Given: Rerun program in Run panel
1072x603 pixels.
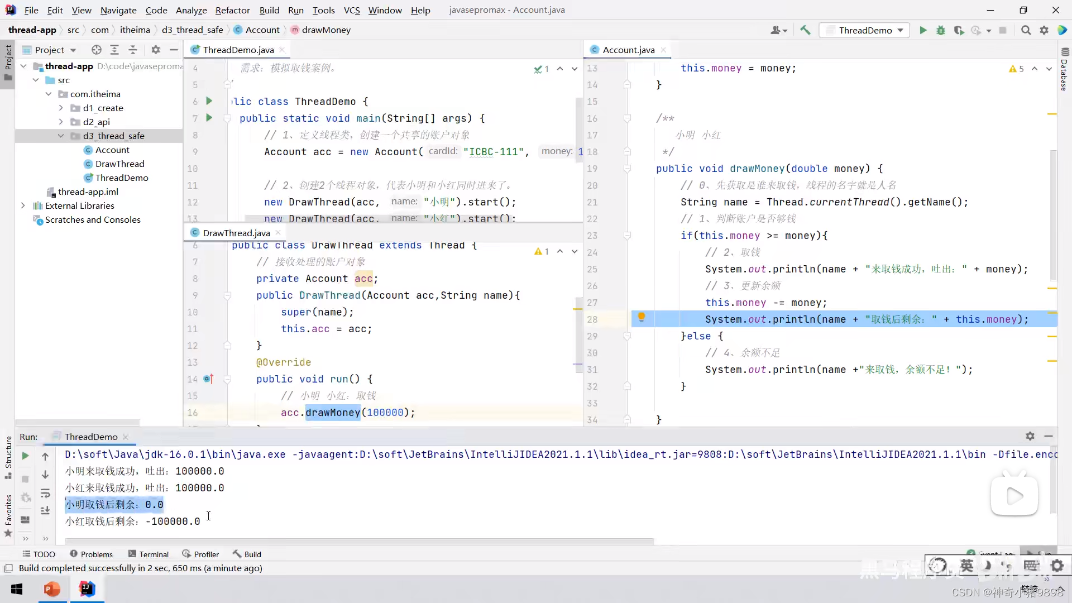Looking at the screenshot, I should tap(25, 456).
